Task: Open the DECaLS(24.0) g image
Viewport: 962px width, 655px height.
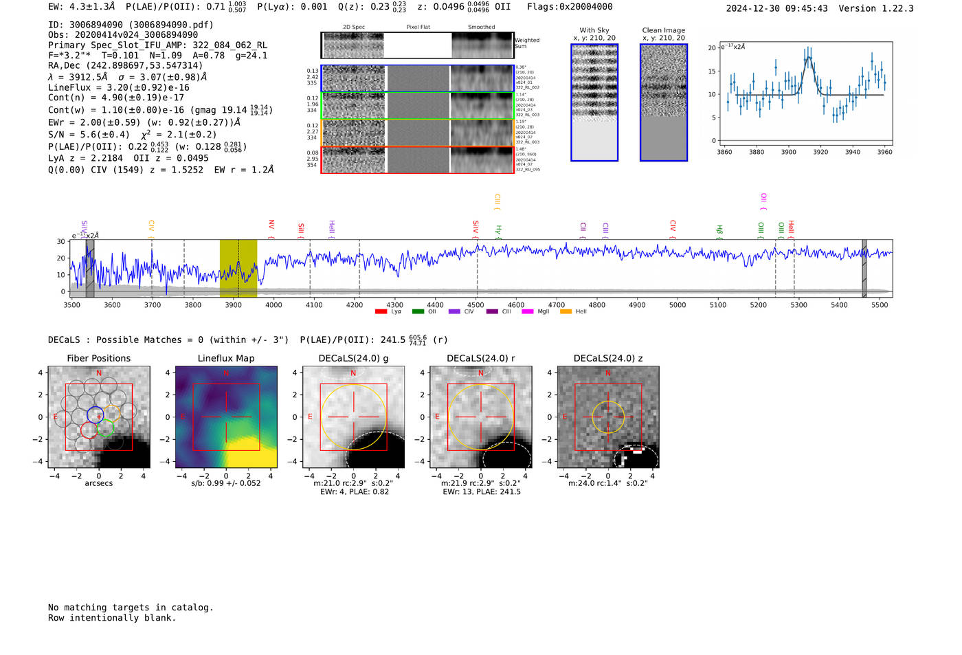Action: 354,417
